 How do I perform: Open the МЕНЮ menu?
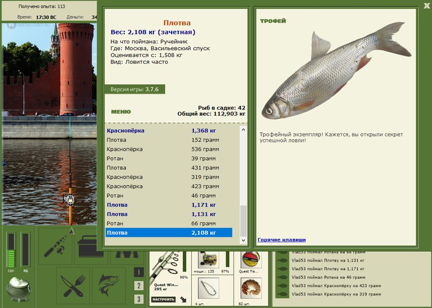pos(121,112)
